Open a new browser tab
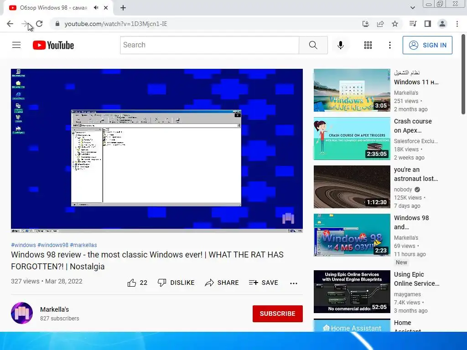The height and width of the screenshot is (350, 467). [x=123, y=8]
